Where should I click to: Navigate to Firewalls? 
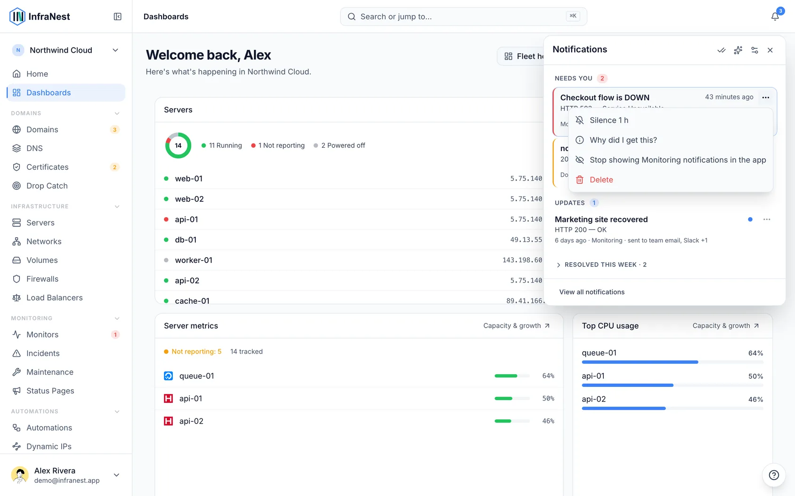tap(66, 279)
